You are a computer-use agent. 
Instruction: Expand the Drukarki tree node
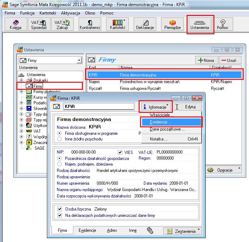(21, 80)
